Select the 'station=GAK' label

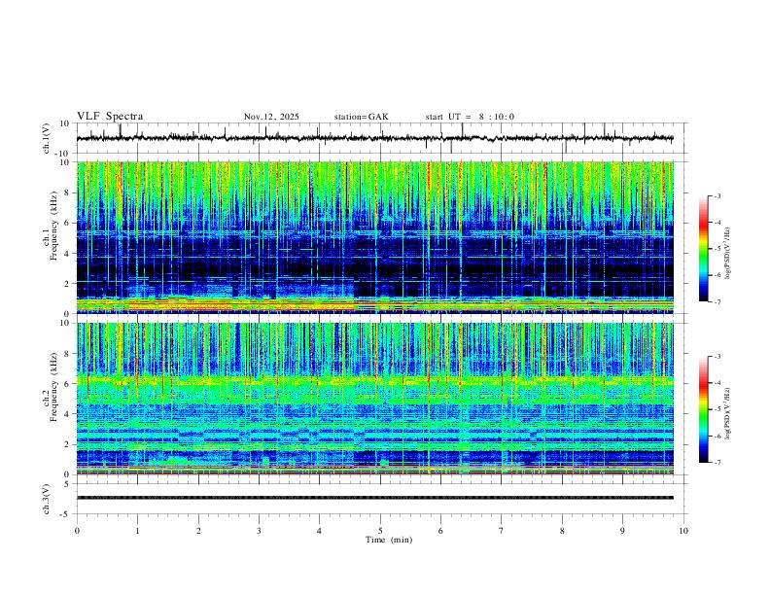(361, 117)
